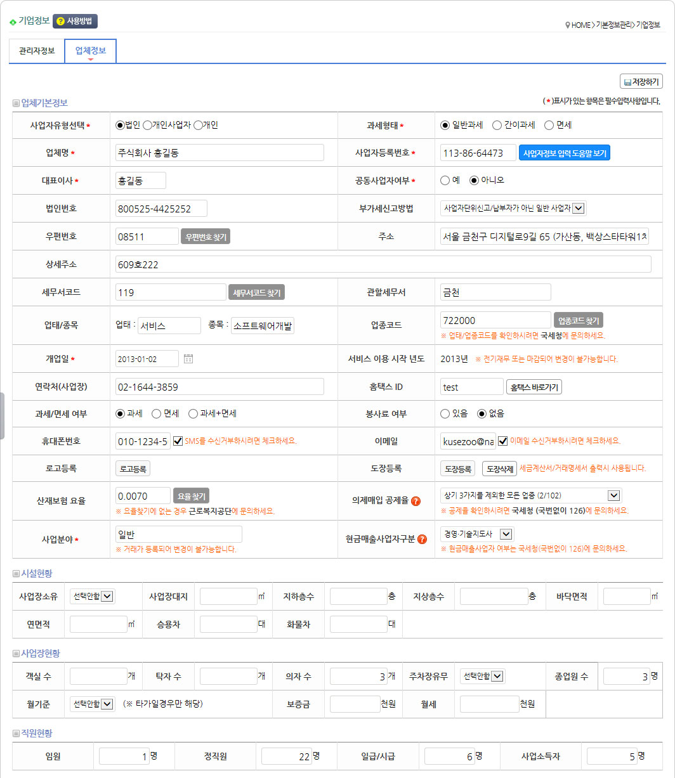Open the 의제매입 공제율 dropdown
This screenshot has width=675, height=778.
coord(531,495)
